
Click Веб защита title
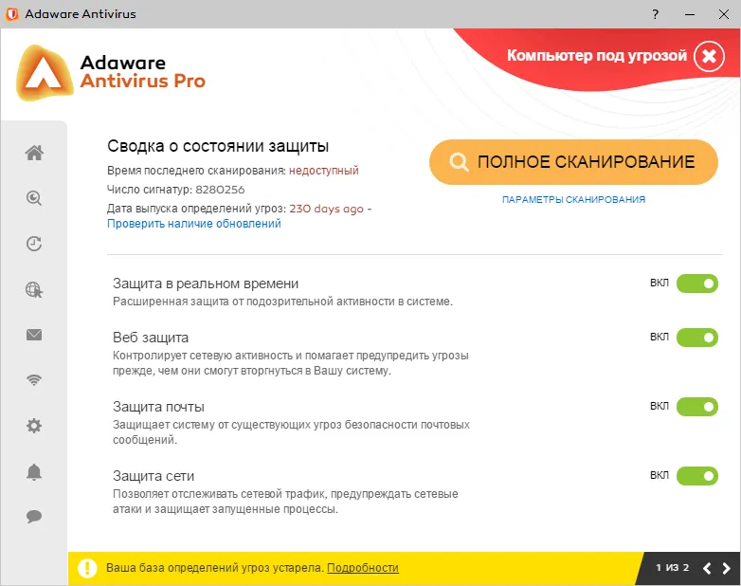(x=151, y=338)
